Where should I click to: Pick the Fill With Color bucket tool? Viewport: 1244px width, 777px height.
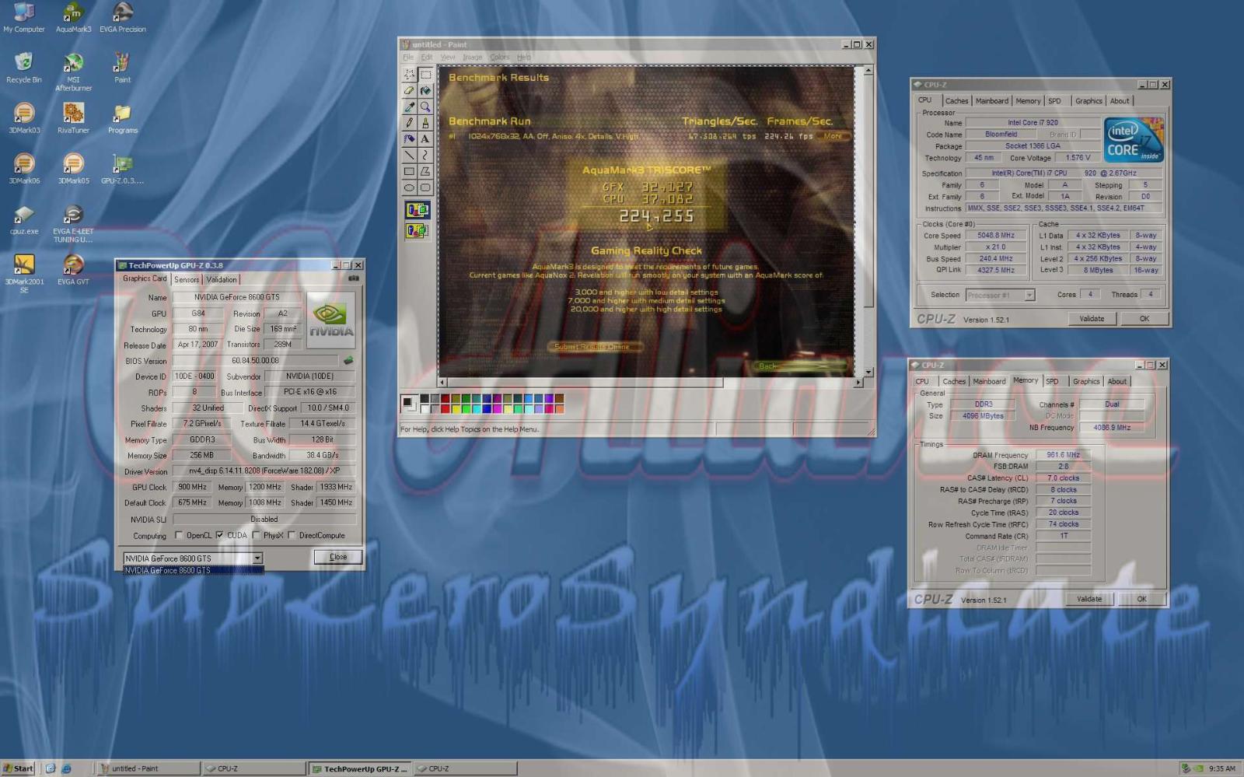click(x=425, y=91)
